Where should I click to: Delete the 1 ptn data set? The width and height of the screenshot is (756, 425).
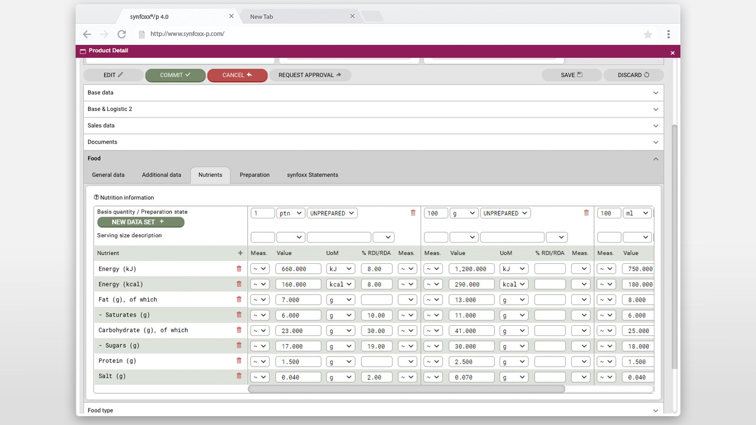[413, 212]
